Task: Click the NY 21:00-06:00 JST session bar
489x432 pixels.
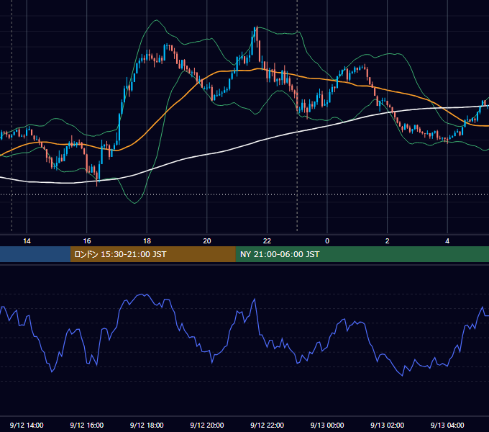Action: pyautogui.click(x=362, y=254)
